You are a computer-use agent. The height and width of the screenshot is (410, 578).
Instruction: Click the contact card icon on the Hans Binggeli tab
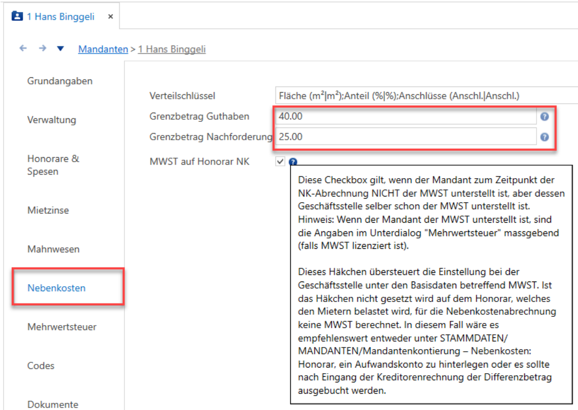point(17,16)
